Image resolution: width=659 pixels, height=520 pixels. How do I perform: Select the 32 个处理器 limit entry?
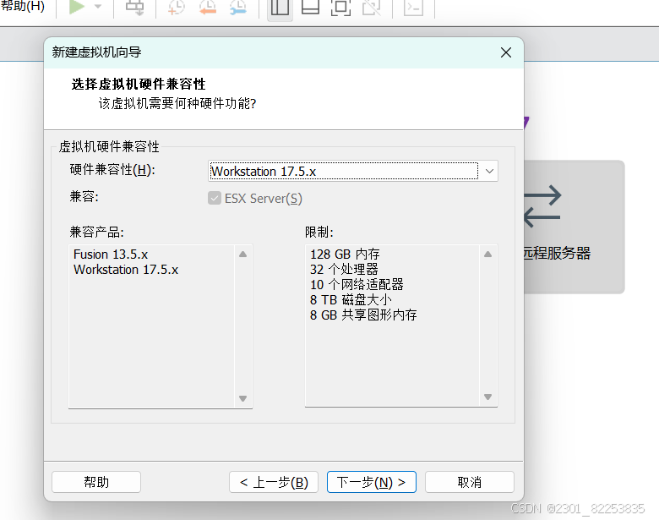pos(344,269)
